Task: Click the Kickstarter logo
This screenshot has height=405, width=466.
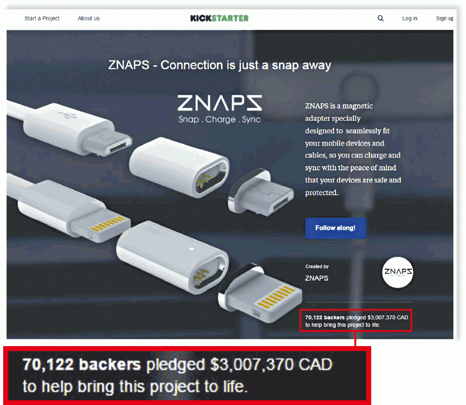Action: pyautogui.click(x=219, y=18)
